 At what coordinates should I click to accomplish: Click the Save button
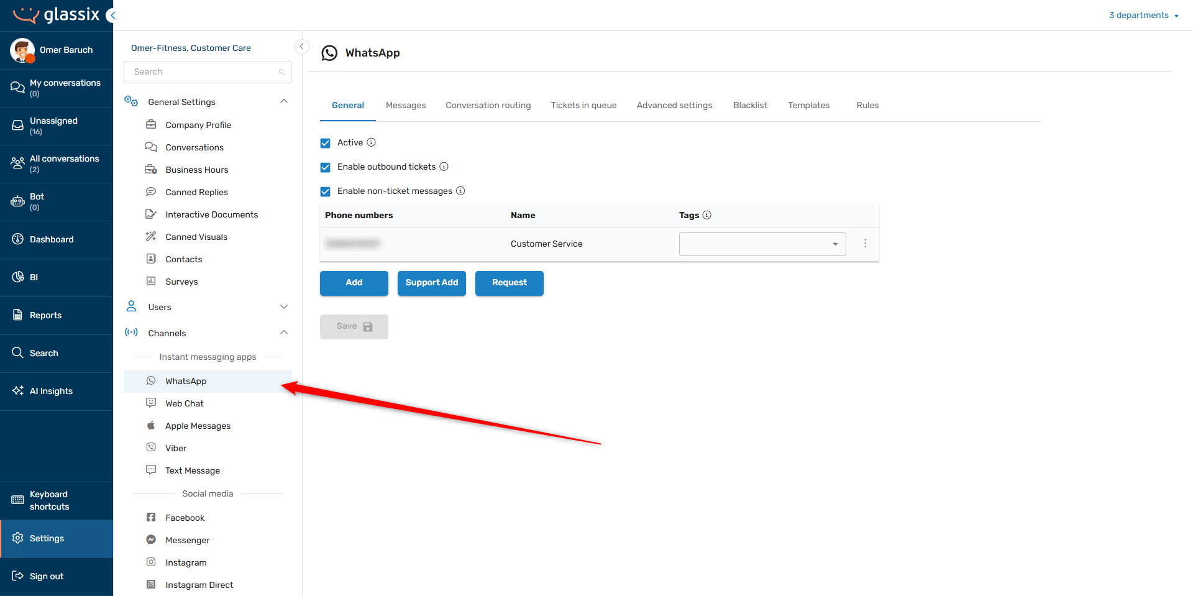click(354, 326)
